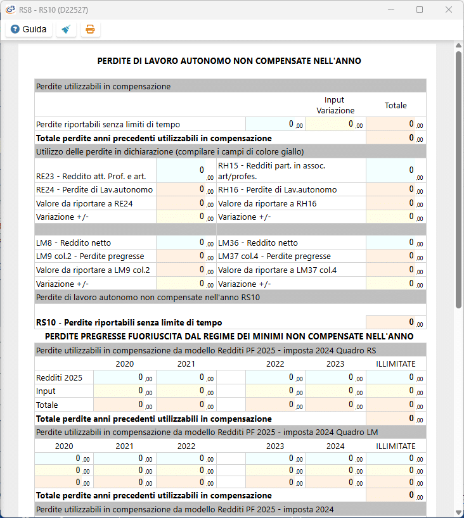
Task: Click Totale column header label
Action: click(x=396, y=105)
